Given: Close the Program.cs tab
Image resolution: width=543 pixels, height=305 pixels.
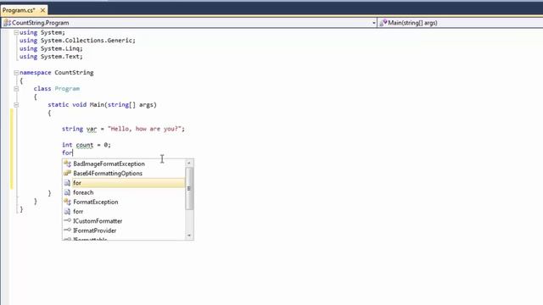Looking at the screenshot, I should click(x=42, y=10).
